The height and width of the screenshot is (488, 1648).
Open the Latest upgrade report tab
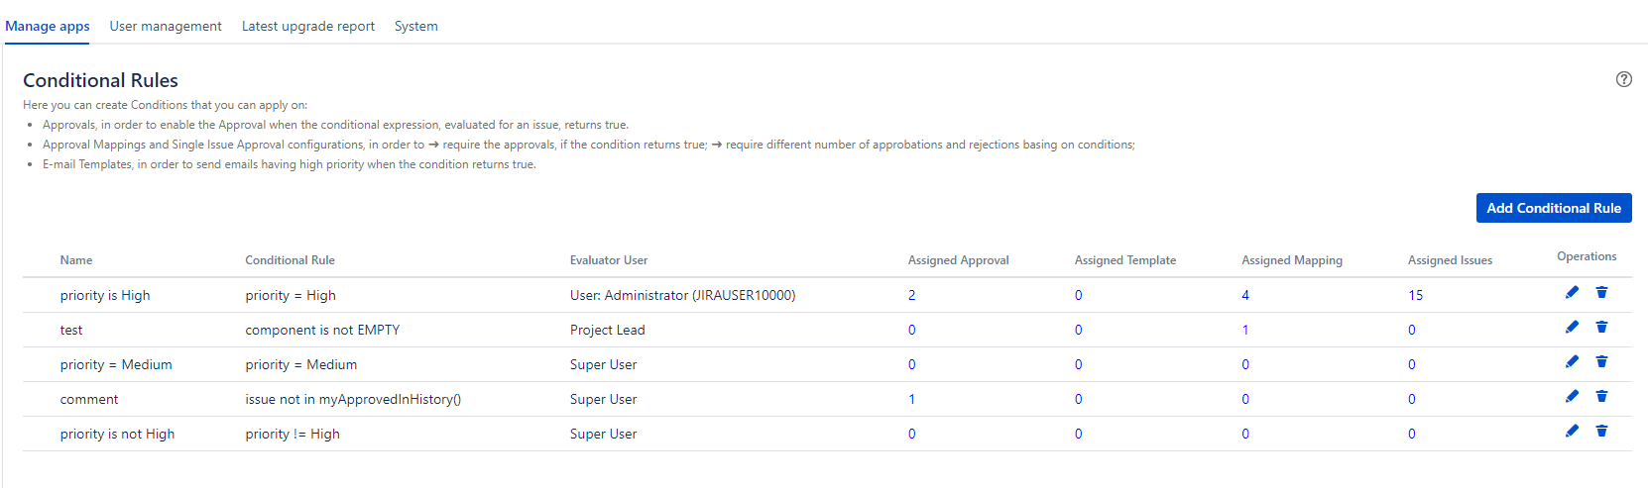(x=308, y=27)
